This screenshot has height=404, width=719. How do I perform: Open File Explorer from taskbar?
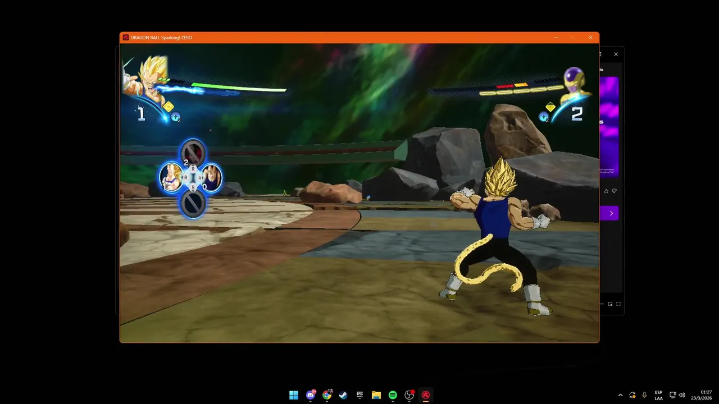click(376, 395)
